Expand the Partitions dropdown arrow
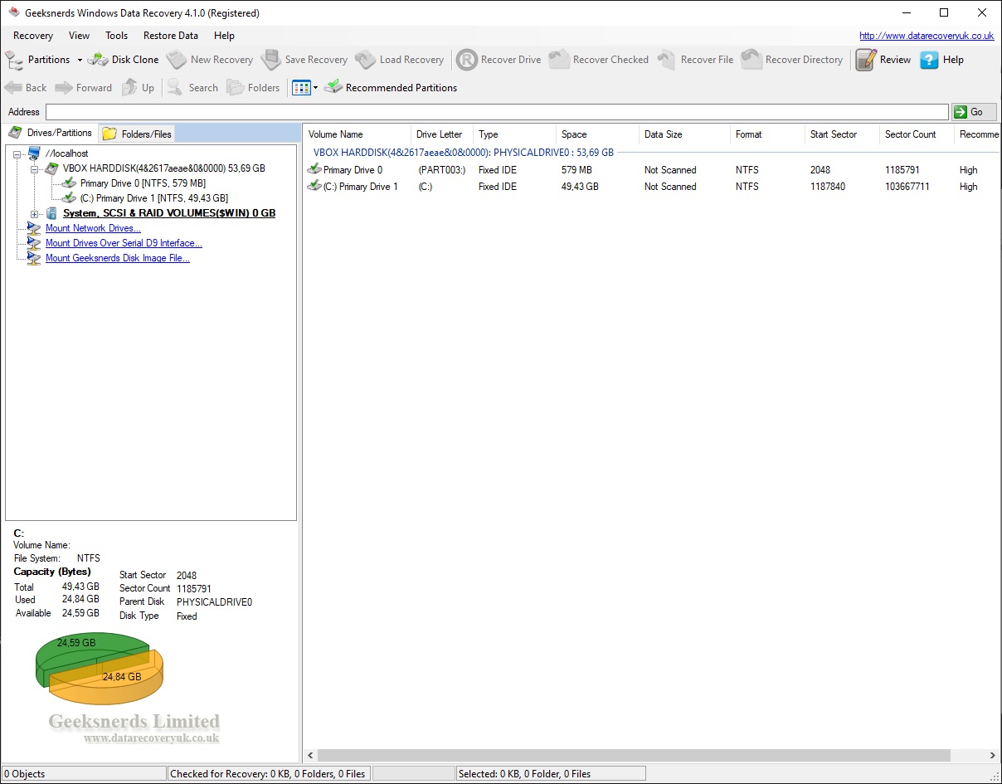Viewport: 1002px width, 784px height. [x=80, y=60]
